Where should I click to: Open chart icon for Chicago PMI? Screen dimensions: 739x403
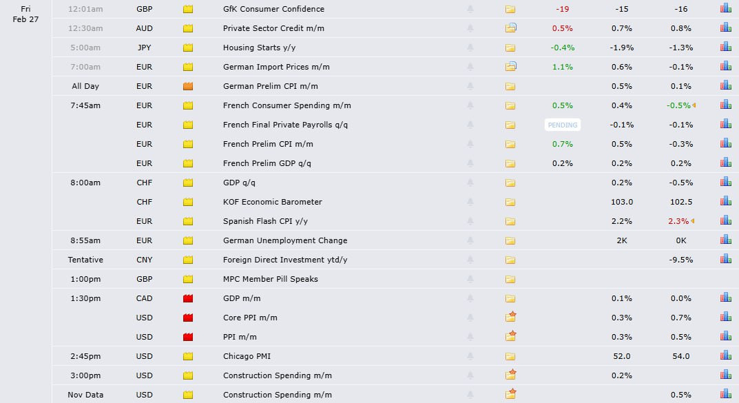pos(725,356)
